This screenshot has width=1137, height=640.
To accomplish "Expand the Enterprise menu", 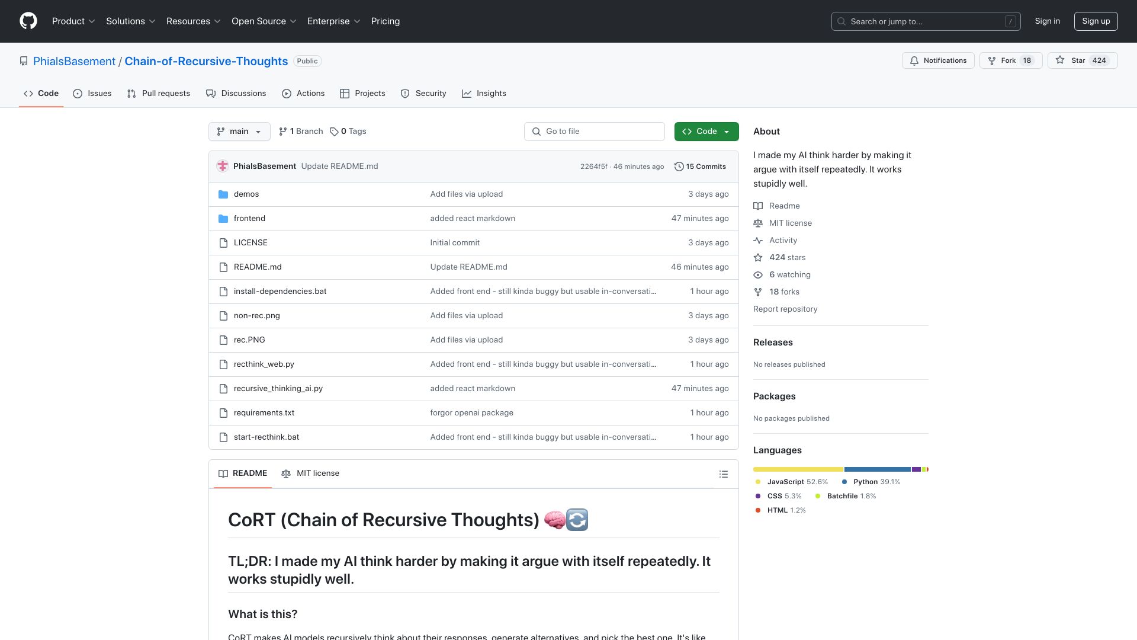I will coord(334,21).
